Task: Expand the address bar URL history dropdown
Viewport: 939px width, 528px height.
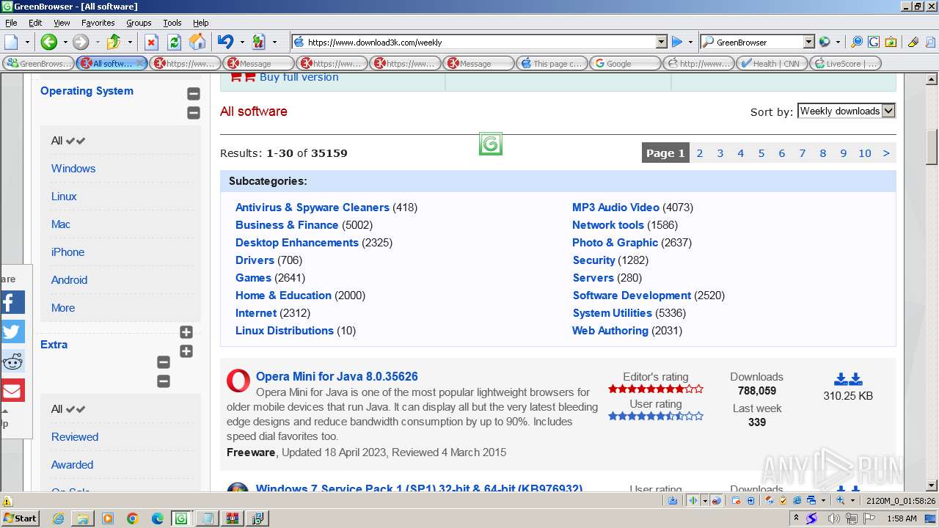Action: 661,42
